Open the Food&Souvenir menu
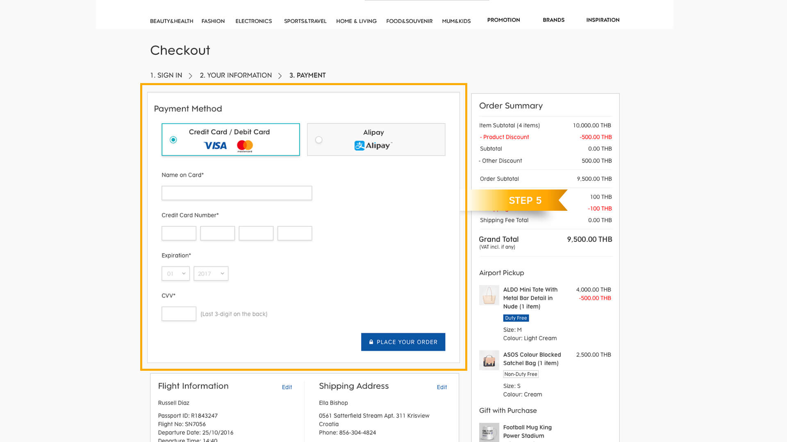The image size is (787, 442). (x=409, y=21)
